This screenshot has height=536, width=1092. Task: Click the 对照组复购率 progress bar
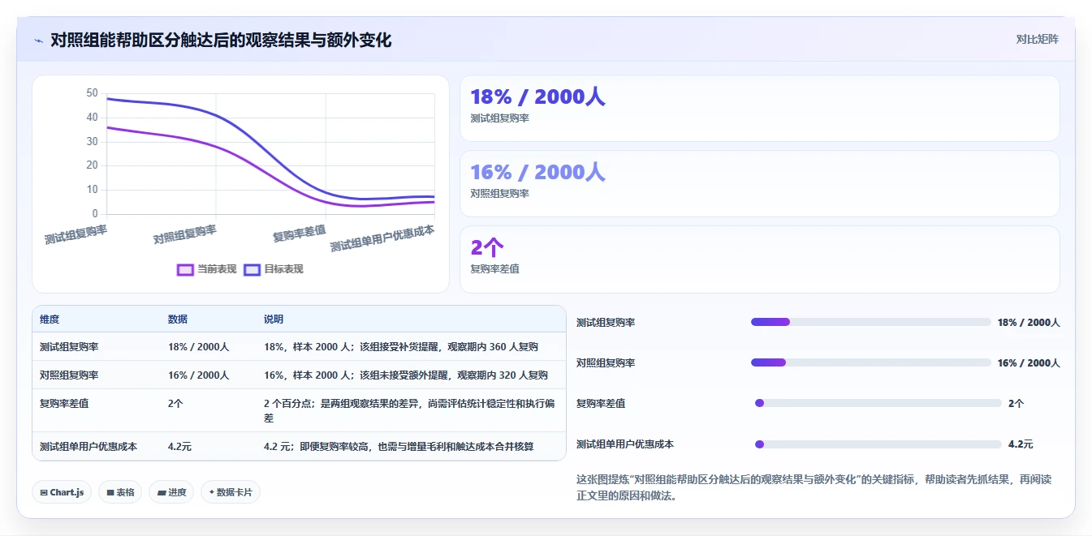[871, 362]
